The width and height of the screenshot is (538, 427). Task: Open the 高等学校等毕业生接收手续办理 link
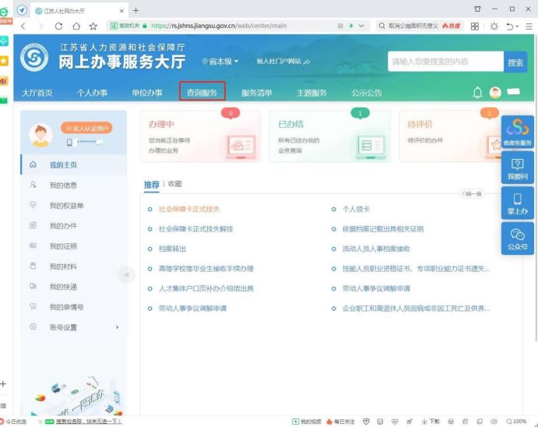(206, 268)
